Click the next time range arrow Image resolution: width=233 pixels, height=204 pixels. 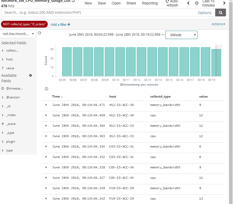(225, 3)
